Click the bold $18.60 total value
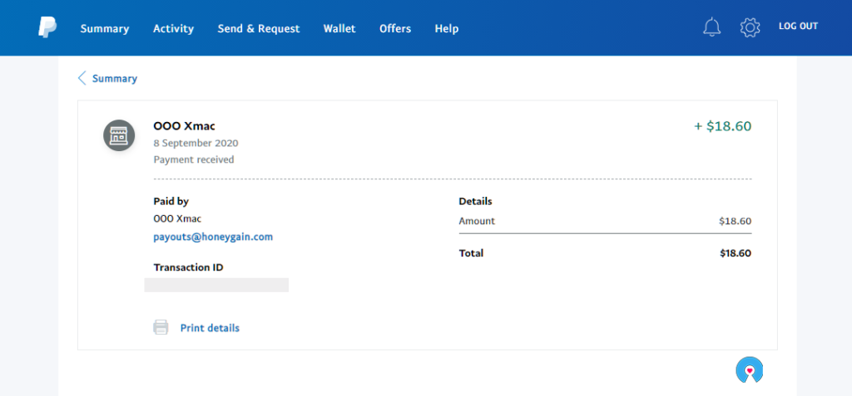 click(x=736, y=253)
